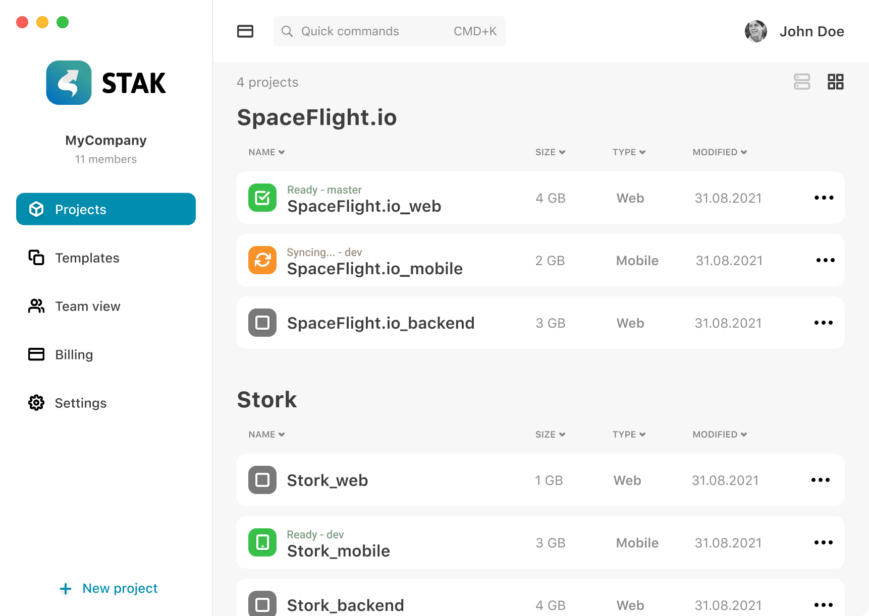The image size is (869, 616).
Task: Go to Team view in sidebar
Action: [x=87, y=306]
